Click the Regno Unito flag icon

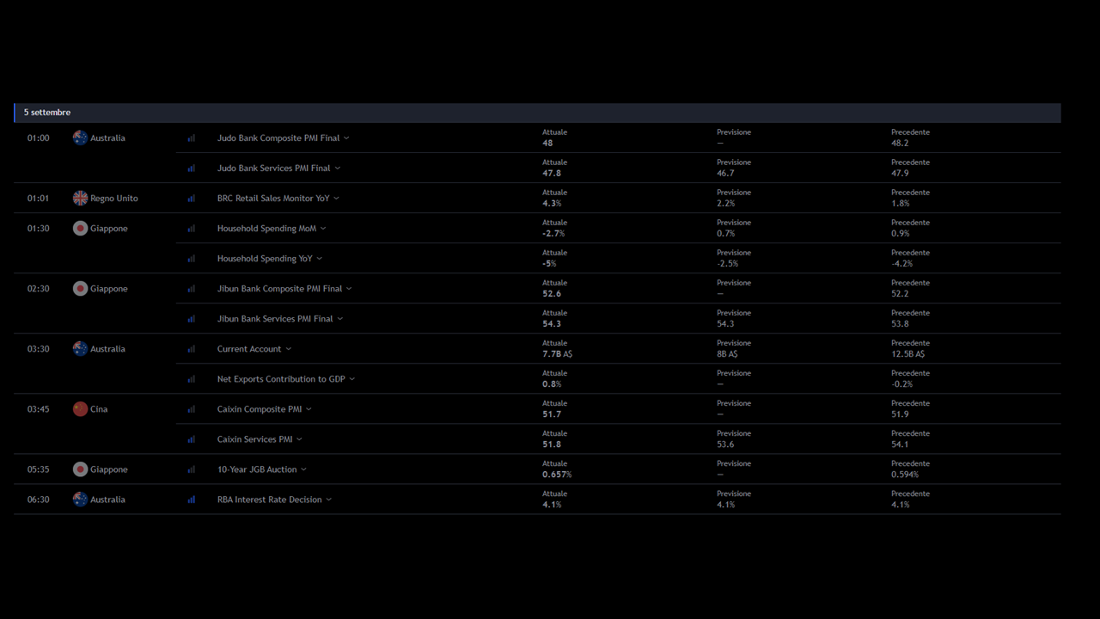tap(80, 198)
